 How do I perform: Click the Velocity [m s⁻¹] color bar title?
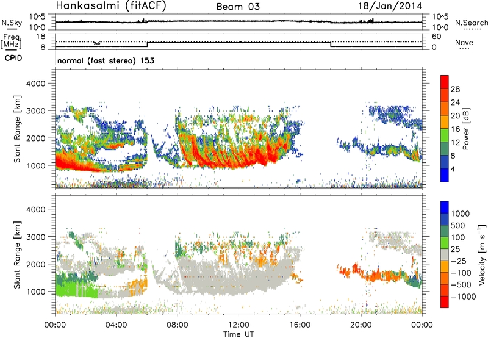pos(482,254)
